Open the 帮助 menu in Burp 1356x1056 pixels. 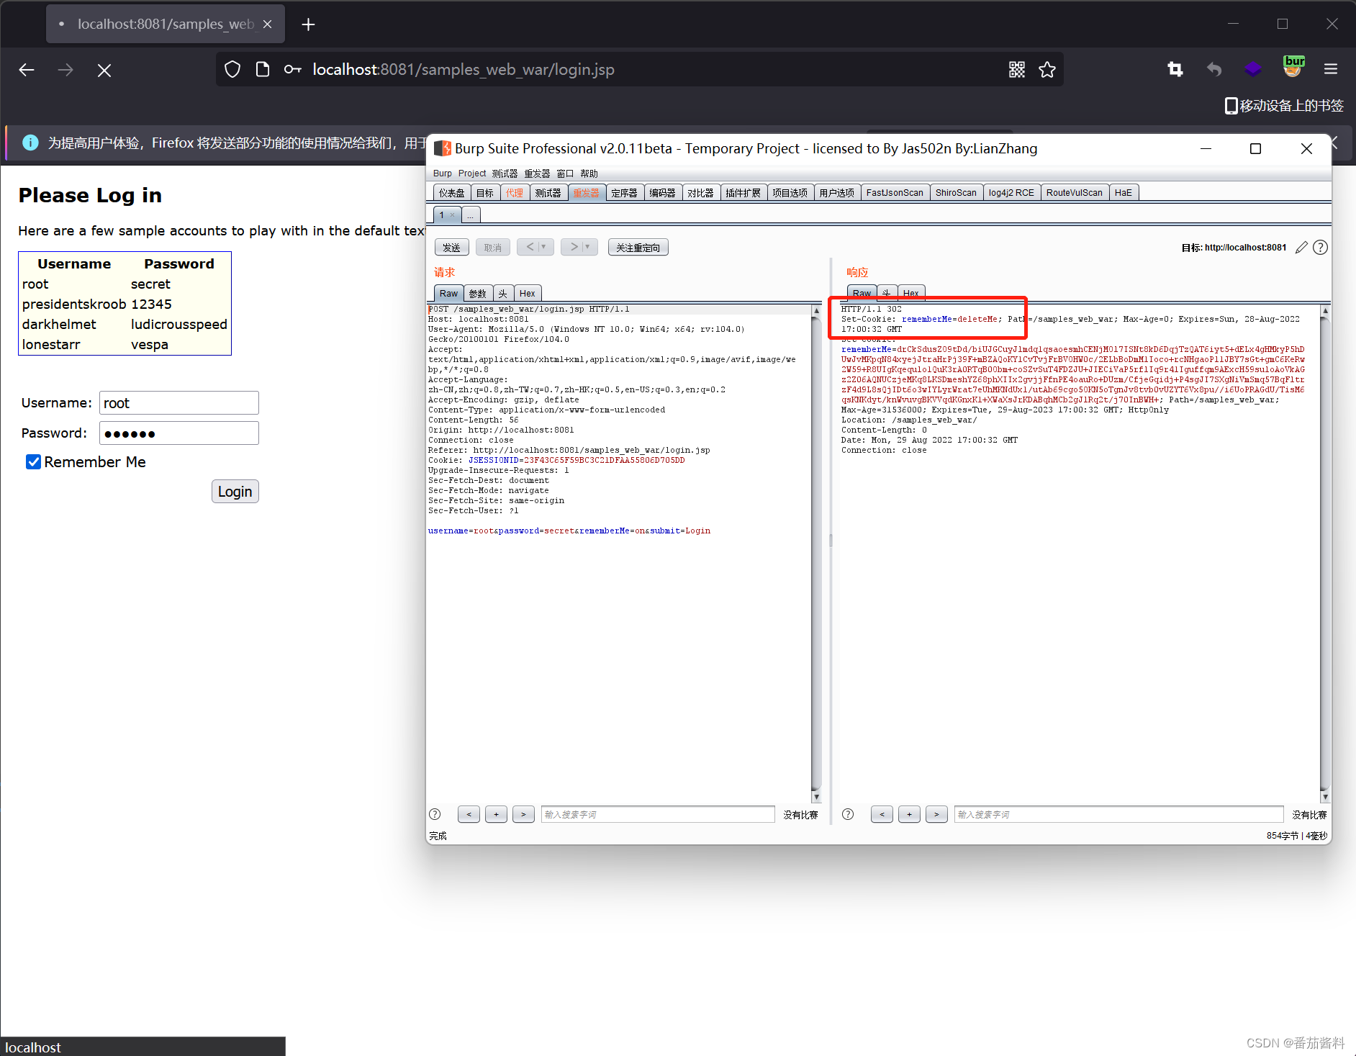pos(589,173)
